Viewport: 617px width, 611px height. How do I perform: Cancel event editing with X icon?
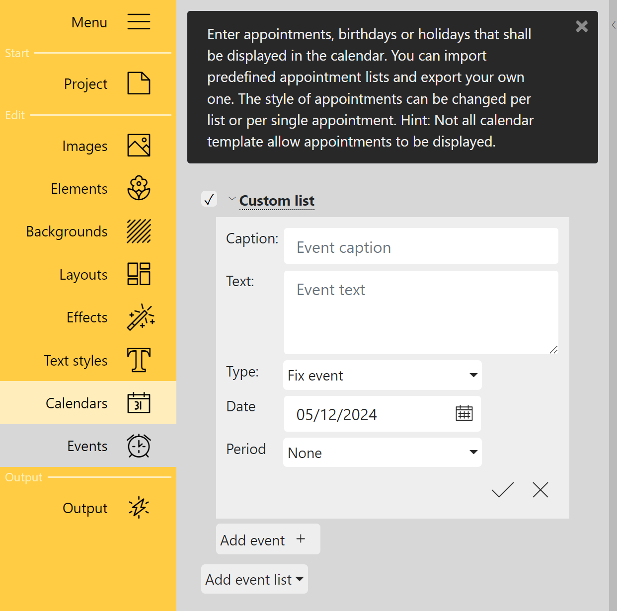tap(540, 490)
